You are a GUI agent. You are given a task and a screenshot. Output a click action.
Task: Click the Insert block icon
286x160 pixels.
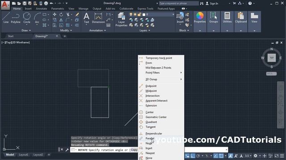(180, 18)
